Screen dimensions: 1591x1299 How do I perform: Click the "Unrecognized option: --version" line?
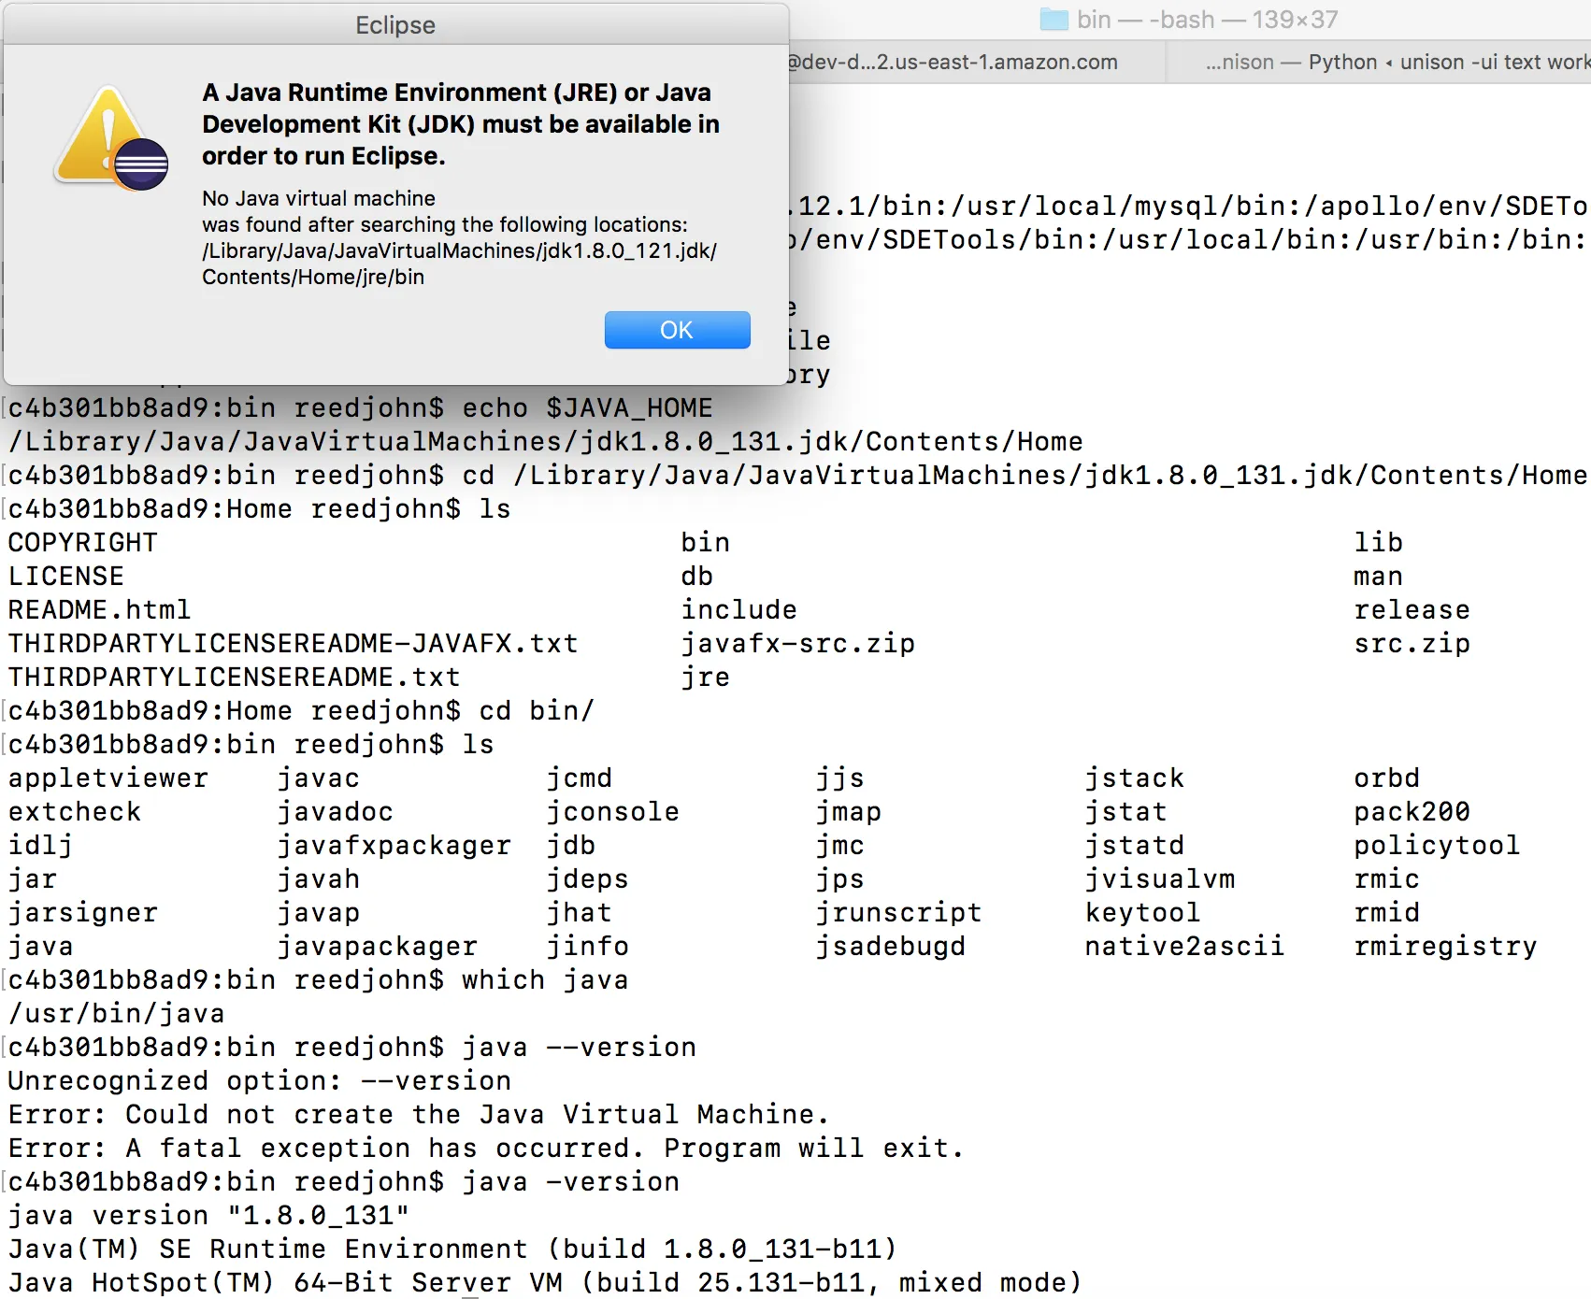point(260,1081)
